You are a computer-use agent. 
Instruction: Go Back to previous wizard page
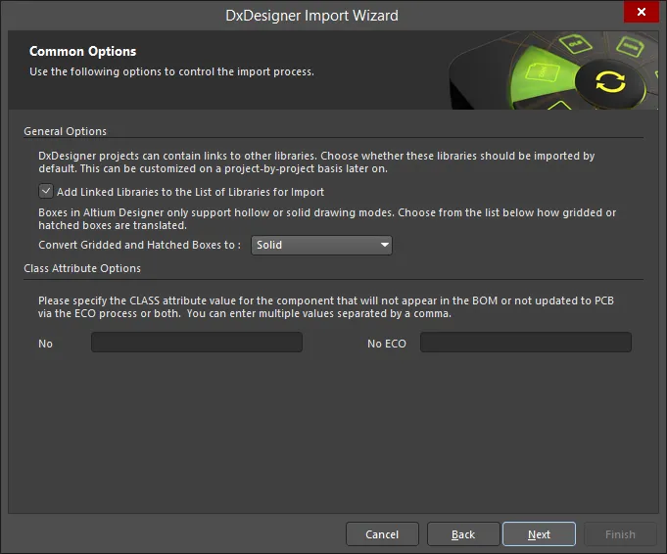(x=463, y=534)
